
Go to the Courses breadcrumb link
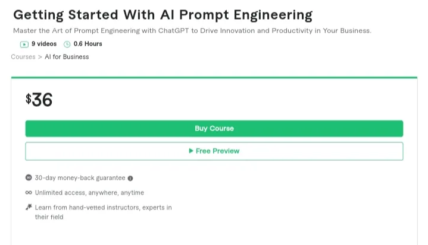click(23, 57)
